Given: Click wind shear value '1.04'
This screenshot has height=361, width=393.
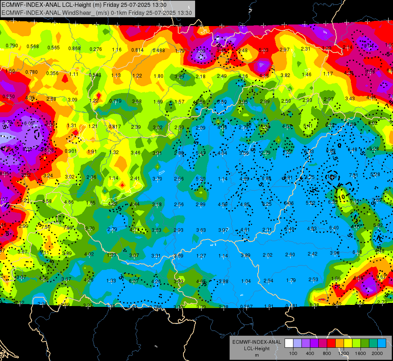Looking at the screenshot, I should pos(246,281).
